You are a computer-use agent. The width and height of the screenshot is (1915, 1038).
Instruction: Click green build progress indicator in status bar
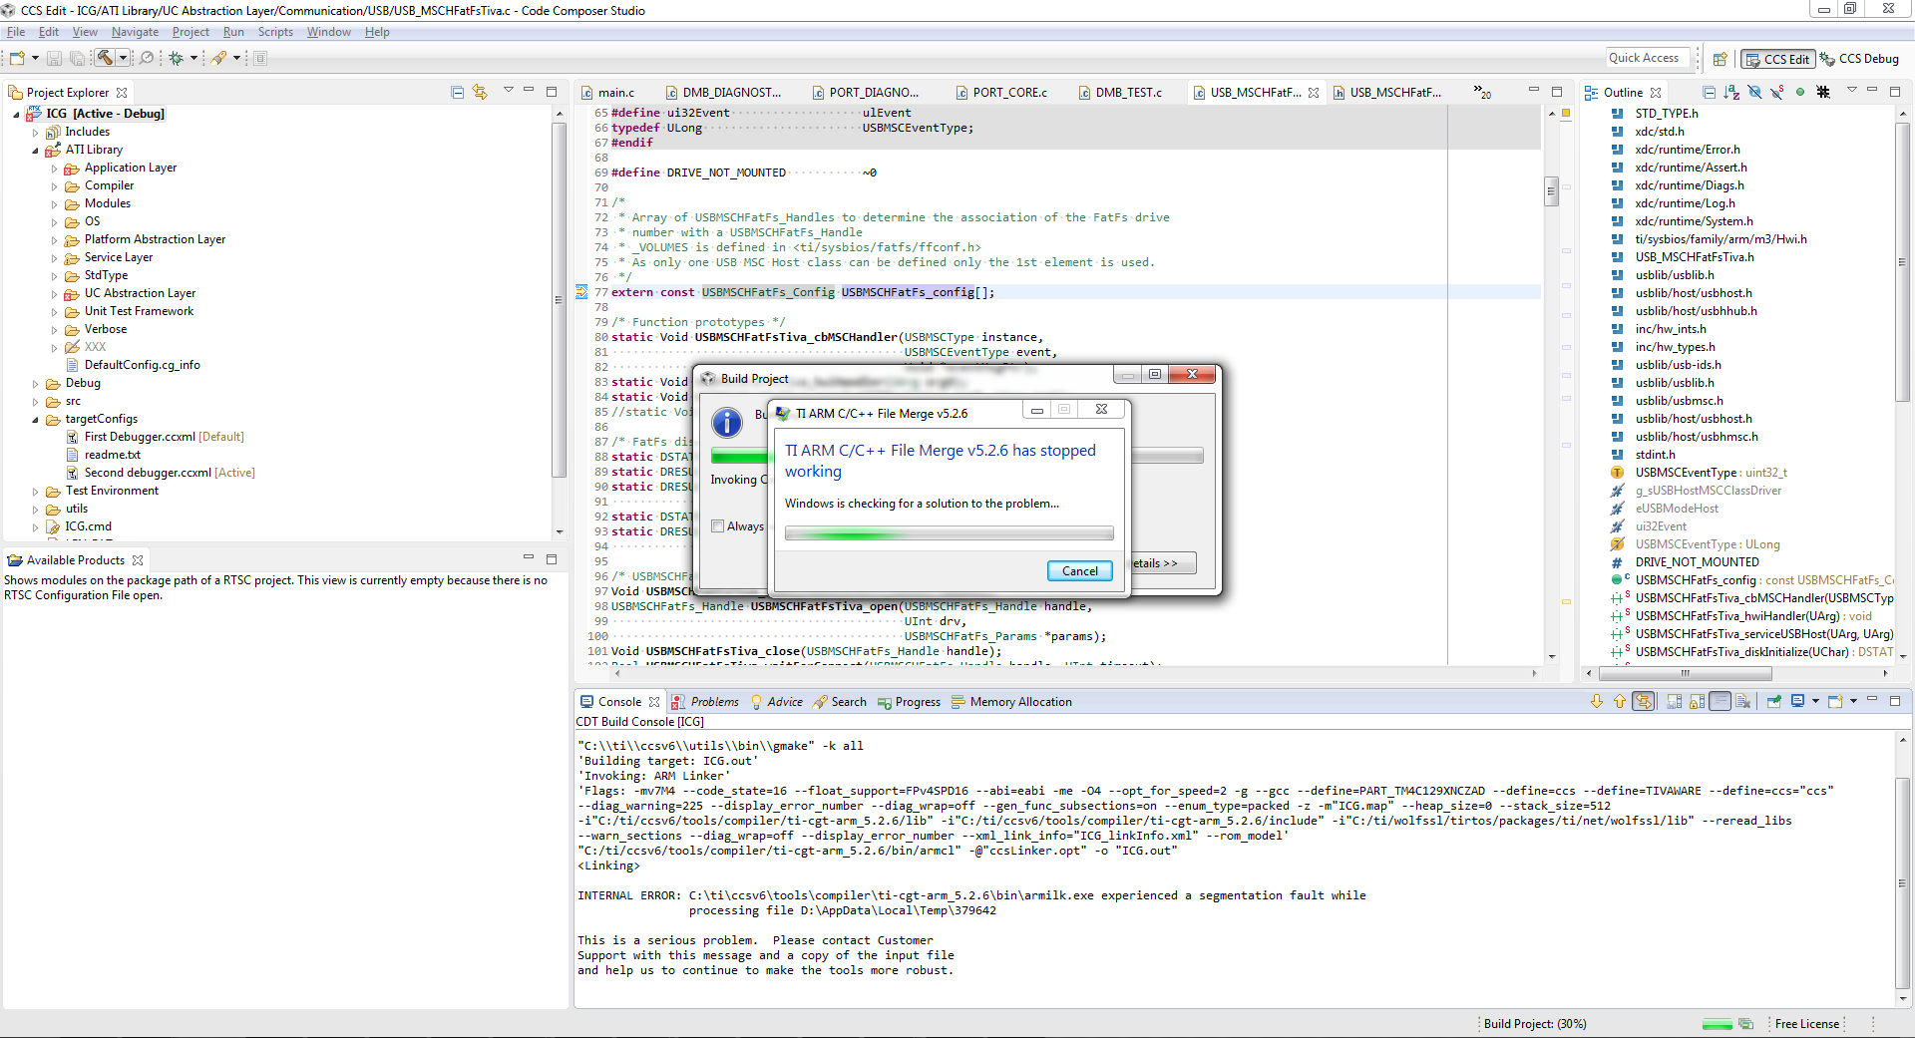pos(1717,1024)
